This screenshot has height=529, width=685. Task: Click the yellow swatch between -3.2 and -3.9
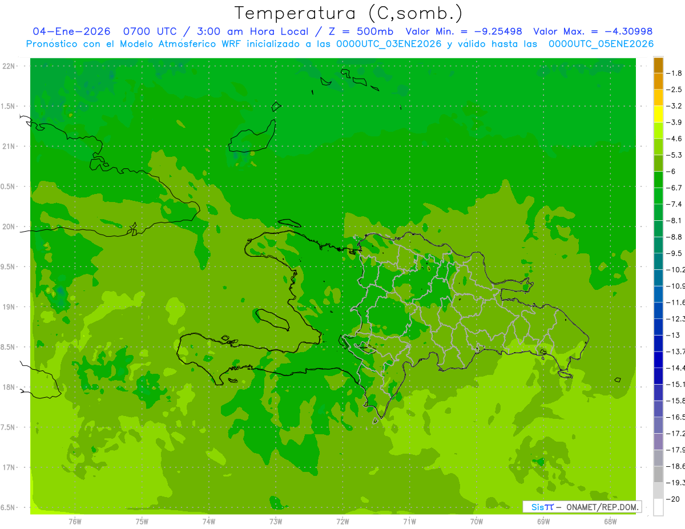(x=658, y=114)
